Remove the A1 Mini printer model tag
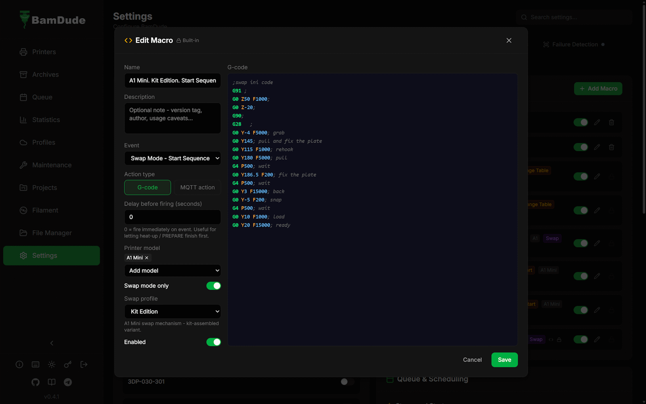Viewport: 646px width, 404px height. click(x=147, y=258)
